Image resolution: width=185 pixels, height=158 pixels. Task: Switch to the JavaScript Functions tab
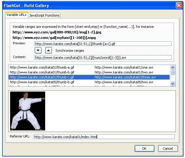[x=44, y=15]
